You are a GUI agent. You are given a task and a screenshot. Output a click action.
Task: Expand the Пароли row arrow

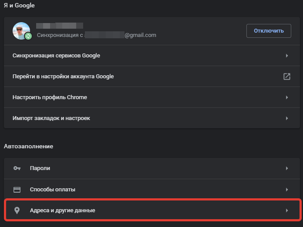(287, 168)
